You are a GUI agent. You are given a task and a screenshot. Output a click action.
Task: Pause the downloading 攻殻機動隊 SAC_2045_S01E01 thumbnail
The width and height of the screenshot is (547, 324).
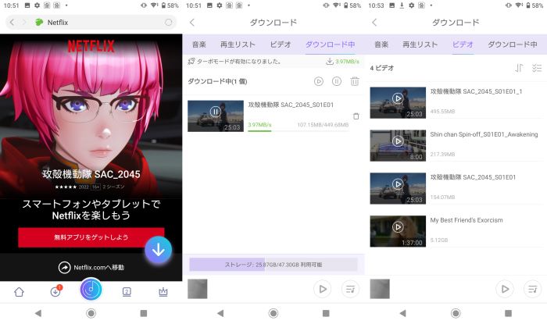click(216, 112)
